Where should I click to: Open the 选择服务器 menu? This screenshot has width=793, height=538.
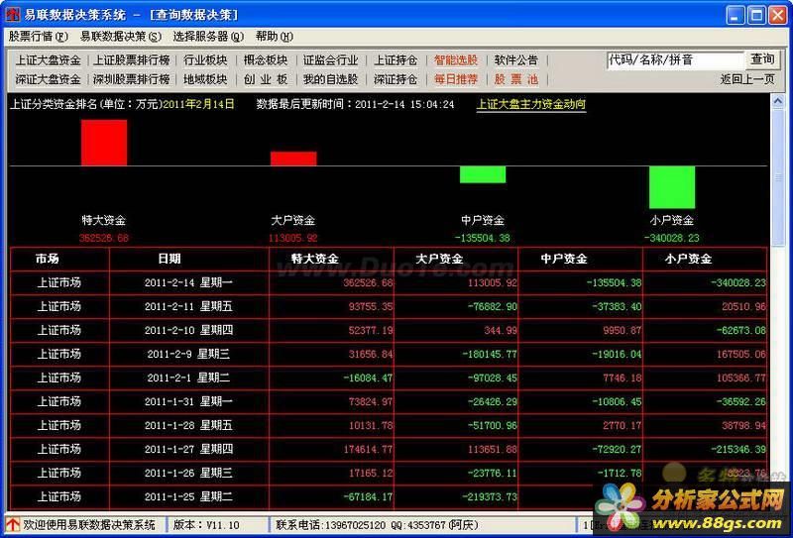pyautogui.click(x=208, y=37)
